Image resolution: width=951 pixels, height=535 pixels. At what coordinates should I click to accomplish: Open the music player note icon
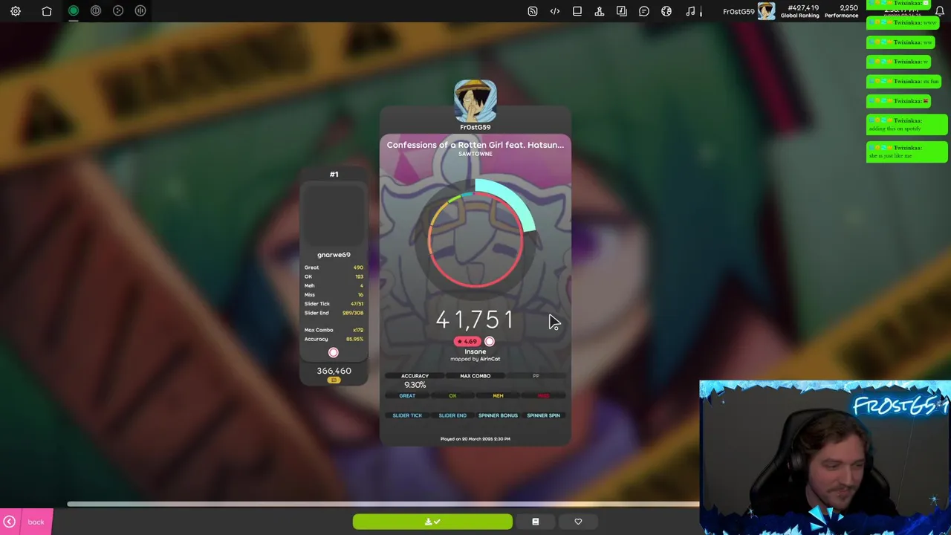point(690,11)
